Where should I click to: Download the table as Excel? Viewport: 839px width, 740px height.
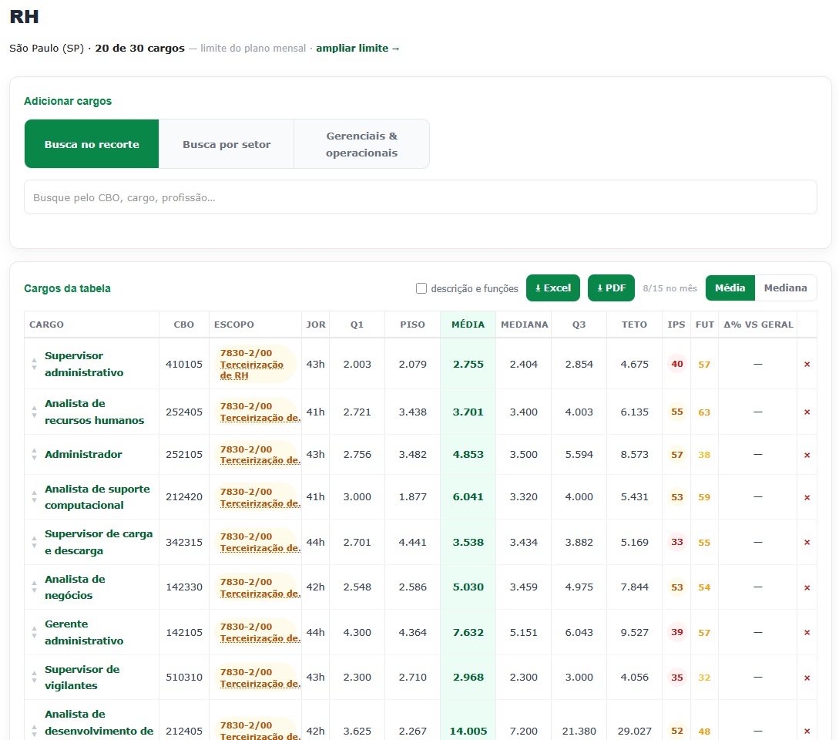point(552,288)
